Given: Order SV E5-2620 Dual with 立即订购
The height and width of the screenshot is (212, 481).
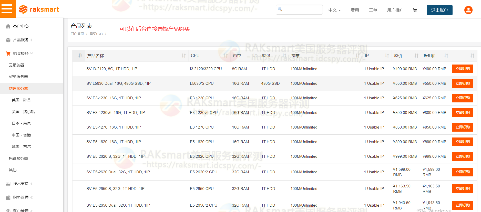Looking at the screenshot, I should pyautogui.click(x=463, y=172).
